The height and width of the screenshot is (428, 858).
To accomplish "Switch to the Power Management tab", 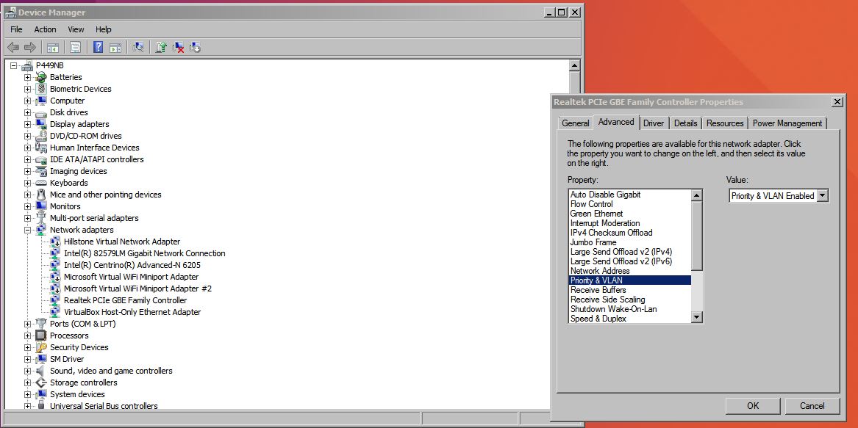I will [787, 123].
